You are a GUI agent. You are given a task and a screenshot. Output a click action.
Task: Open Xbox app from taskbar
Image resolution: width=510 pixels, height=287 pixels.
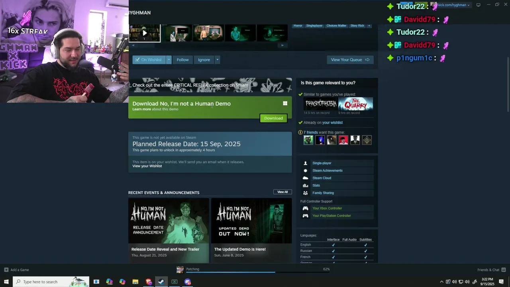175,282
